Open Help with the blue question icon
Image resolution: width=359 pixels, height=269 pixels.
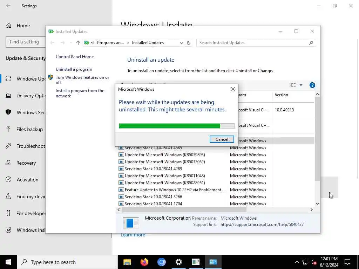[312, 85]
